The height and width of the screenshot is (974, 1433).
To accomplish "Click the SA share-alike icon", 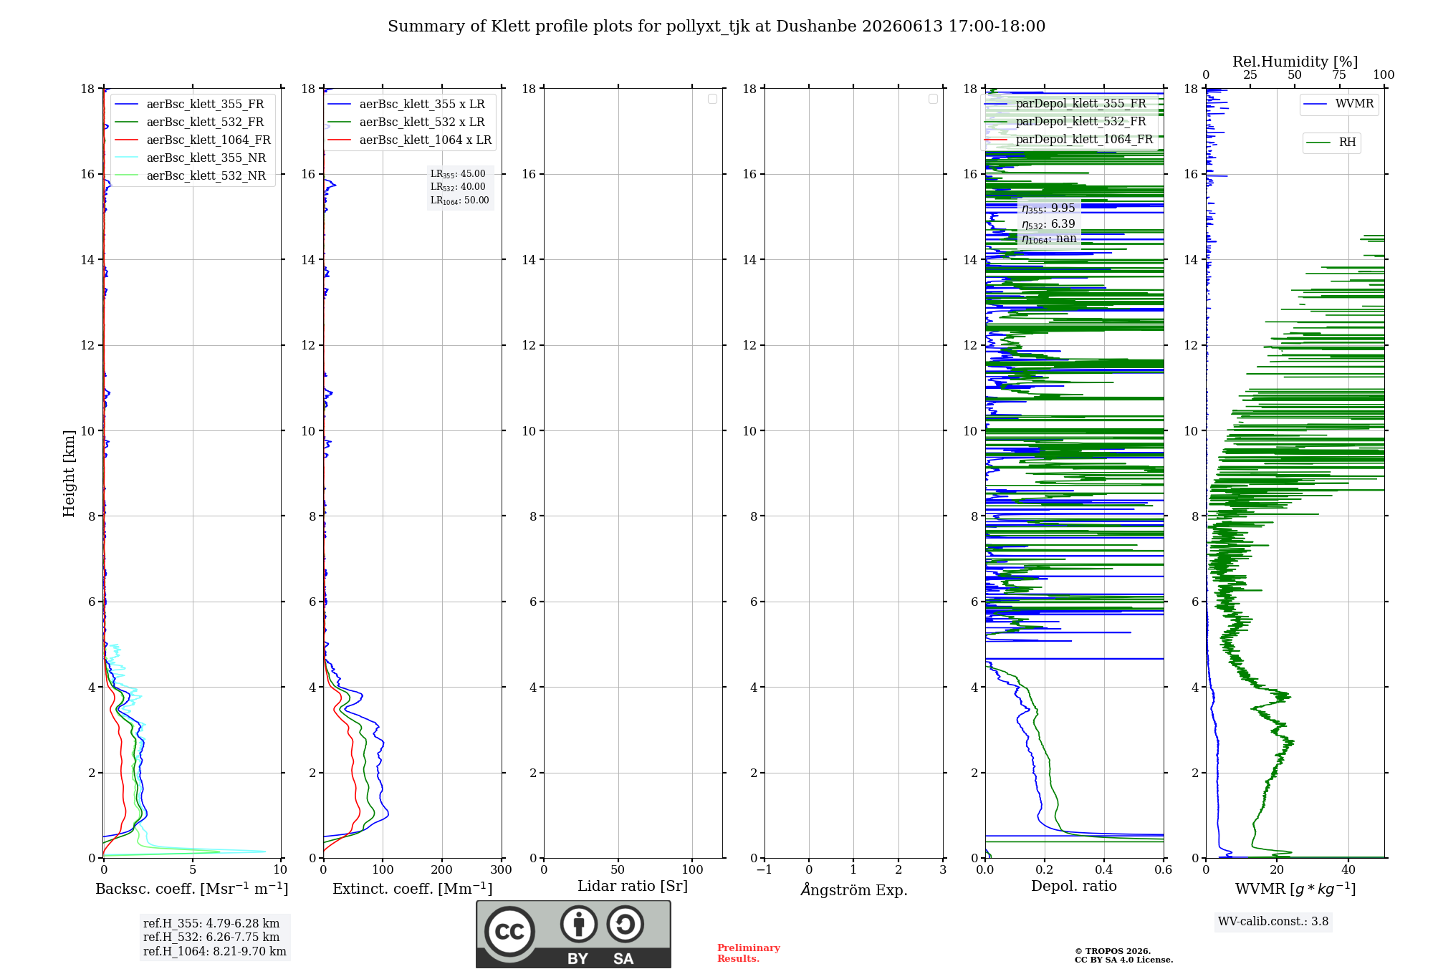I will point(625,924).
